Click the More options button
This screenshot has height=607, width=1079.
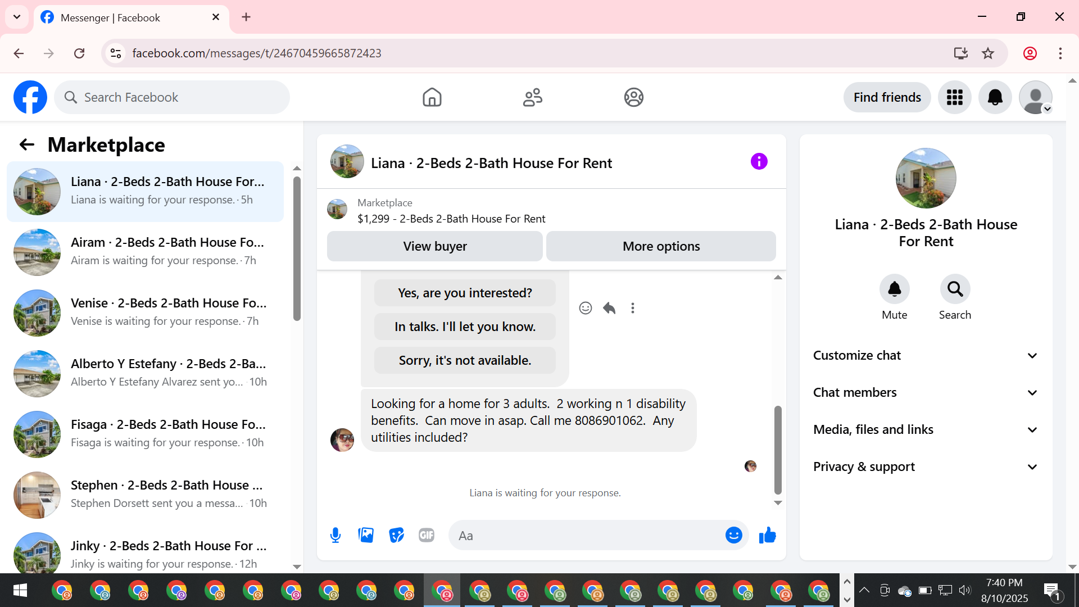click(x=661, y=246)
